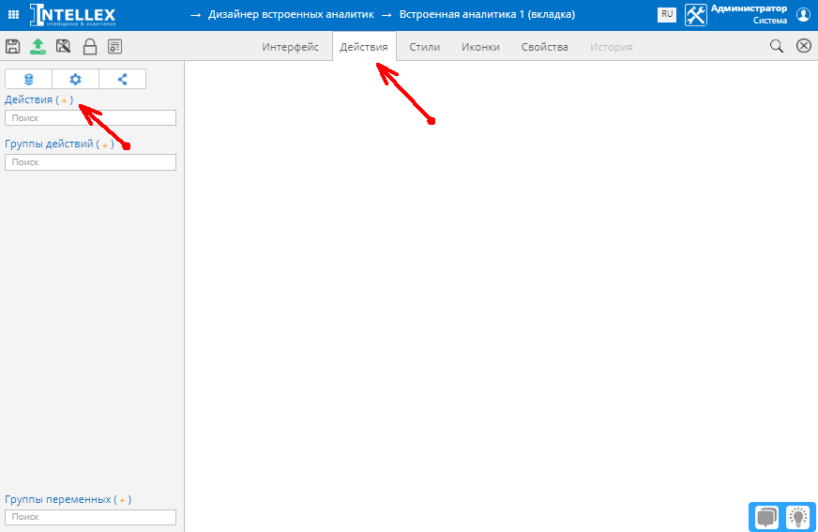Image resolution: width=818 pixels, height=532 pixels.
Task: Open chat bubbles icon at bottom right
Action: click(767, 517)
